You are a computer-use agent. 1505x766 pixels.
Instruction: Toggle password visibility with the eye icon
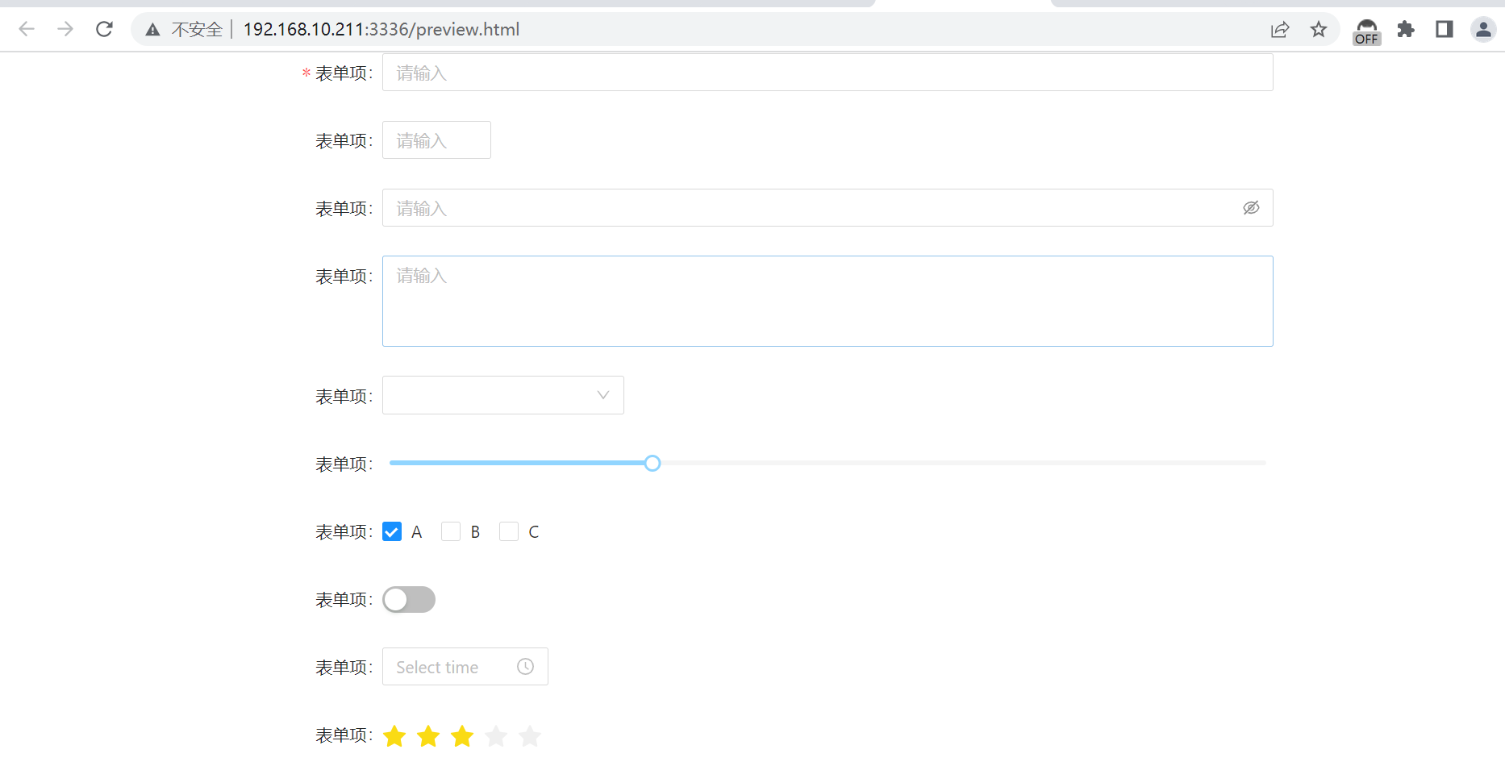pyautogui.click(x=1251, y=207)
